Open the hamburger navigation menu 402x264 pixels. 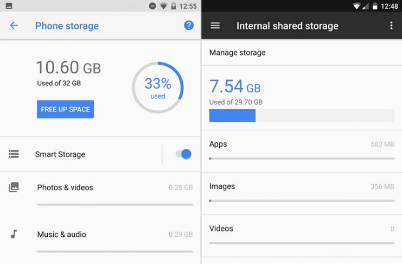click(x=215, y=26)
